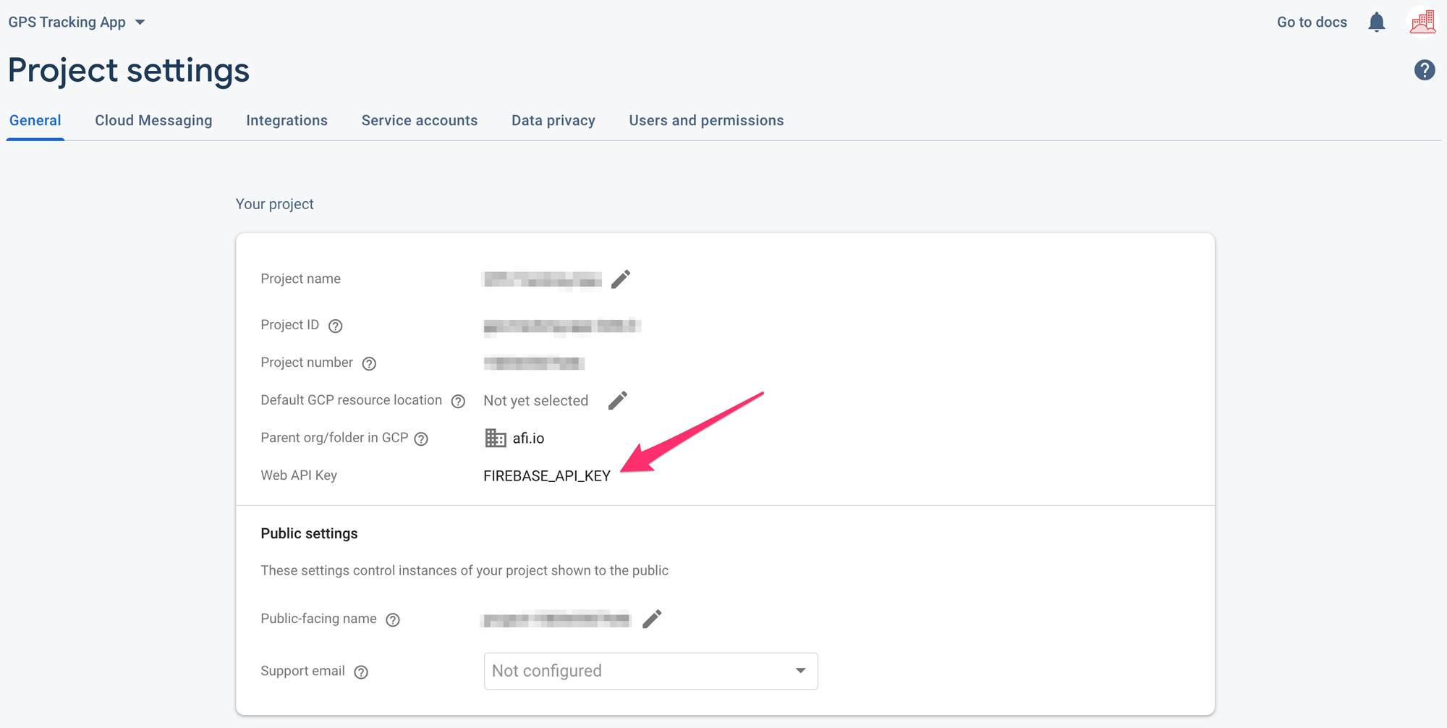Show help tooltip for Project number
Image resolution: width=1447 pixels, height=728 pixels.
370,363
